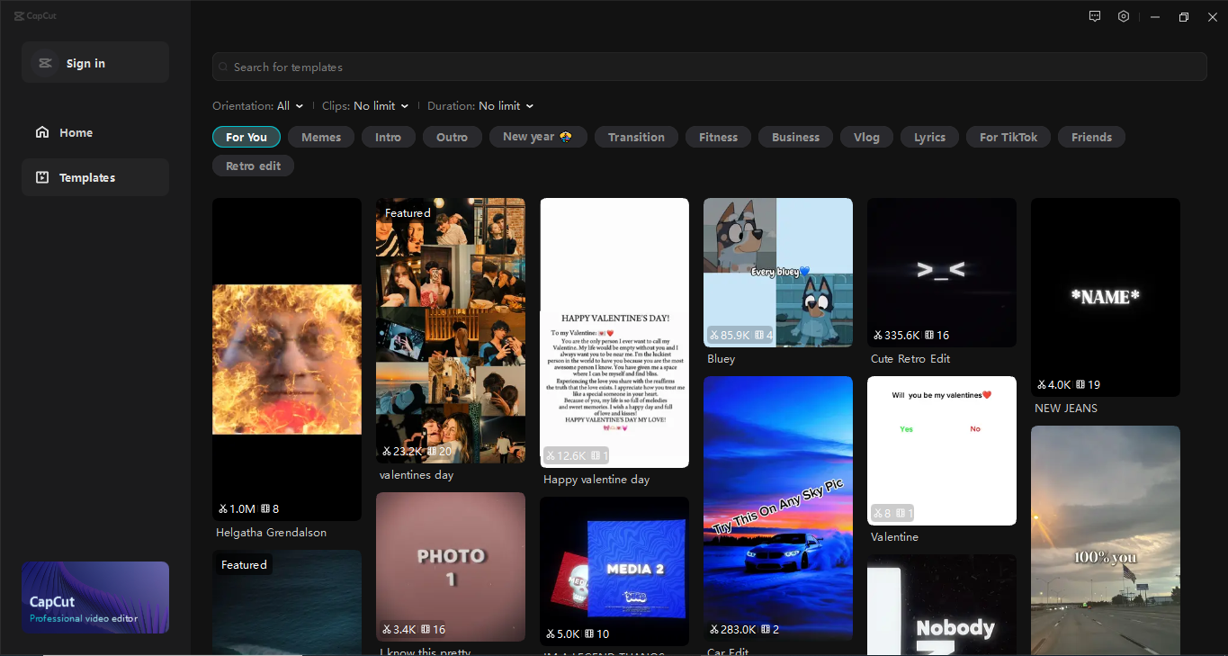1228x656 pixels.
Task: Open CapCut settings via the gear icon
Action: [x=1123, y=16]
